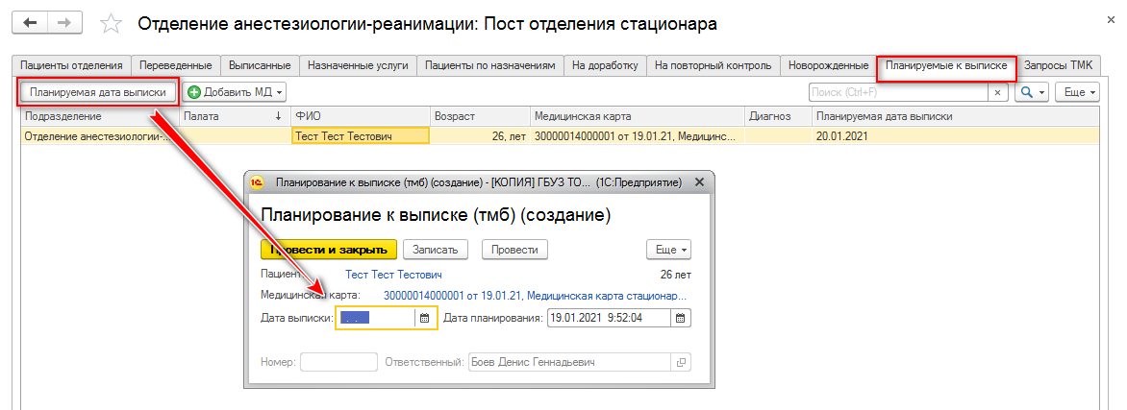Add page to favorites with star icon
Image resolution: width=1127 pixels, height=410 pixels.
coord(112,23)
